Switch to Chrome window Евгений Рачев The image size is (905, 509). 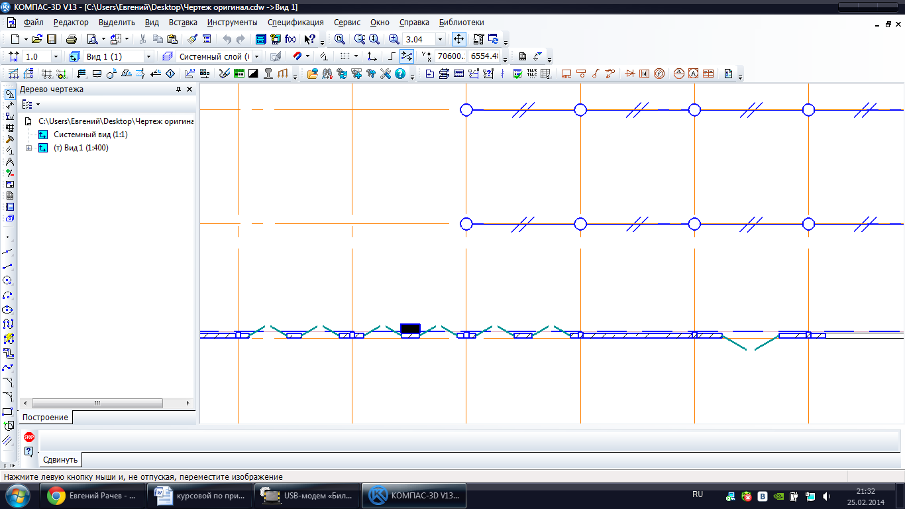pyautogui.click(x=92, y=495)
